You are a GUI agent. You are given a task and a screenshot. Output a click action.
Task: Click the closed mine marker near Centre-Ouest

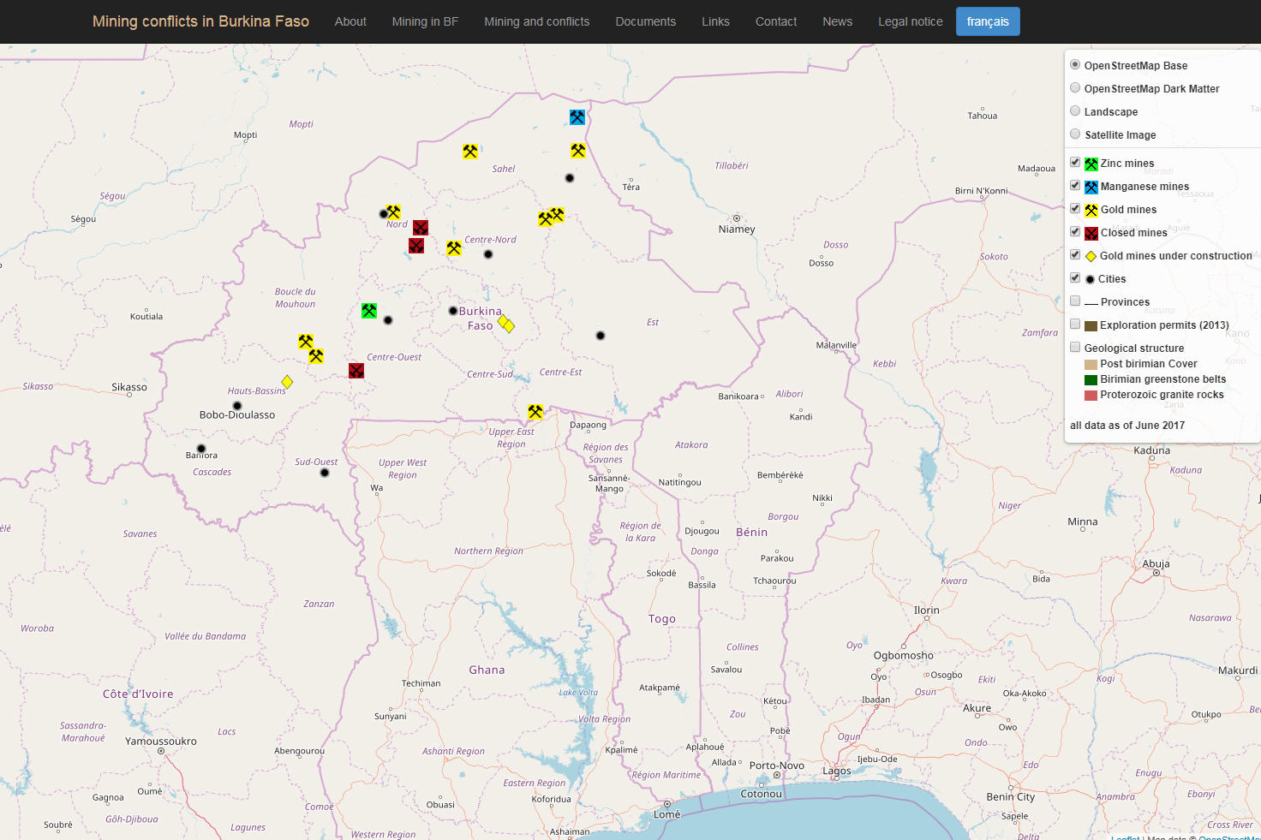coord(356,371)
